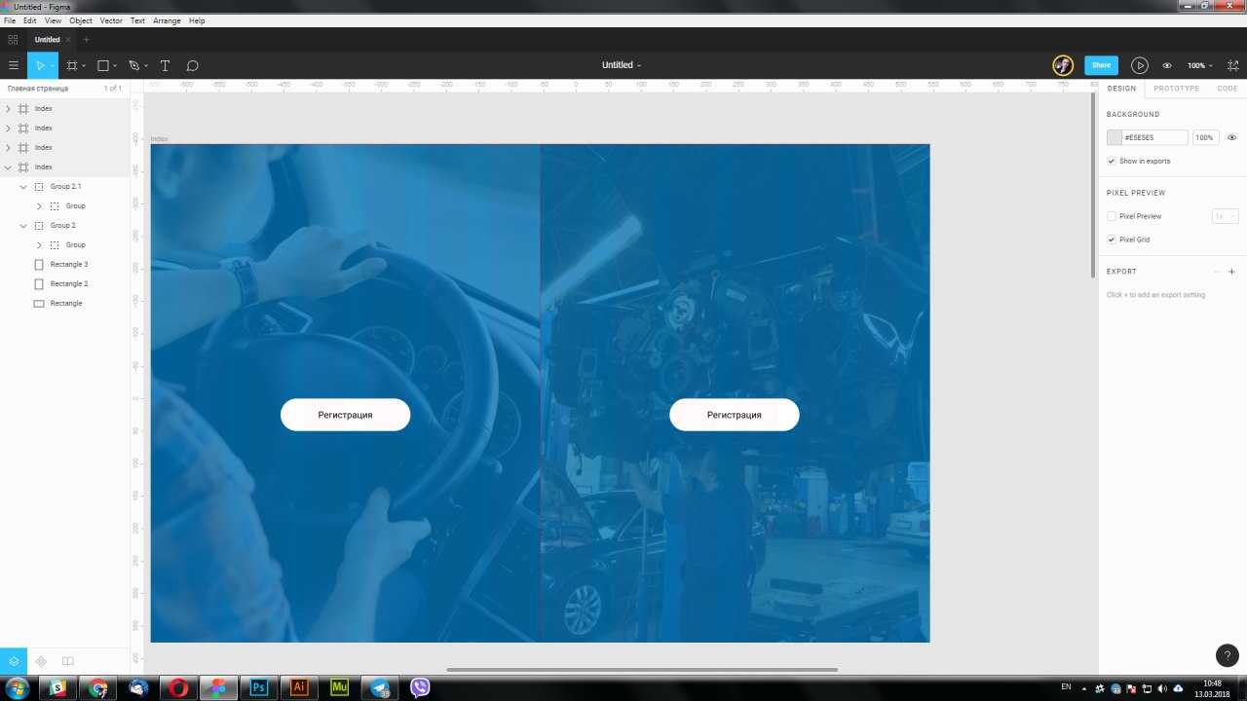
Task: Click right Регистрация button on canvas
Action: tap(735, 415)
